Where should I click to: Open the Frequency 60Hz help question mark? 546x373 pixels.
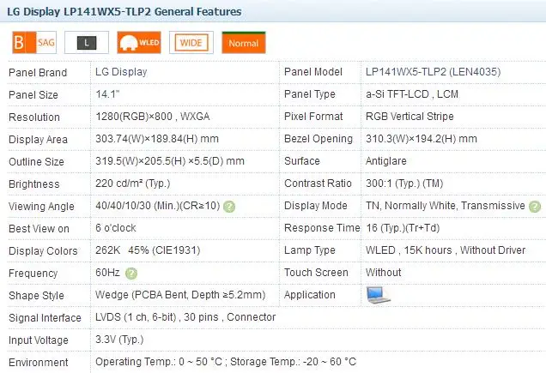click(131, 274)
